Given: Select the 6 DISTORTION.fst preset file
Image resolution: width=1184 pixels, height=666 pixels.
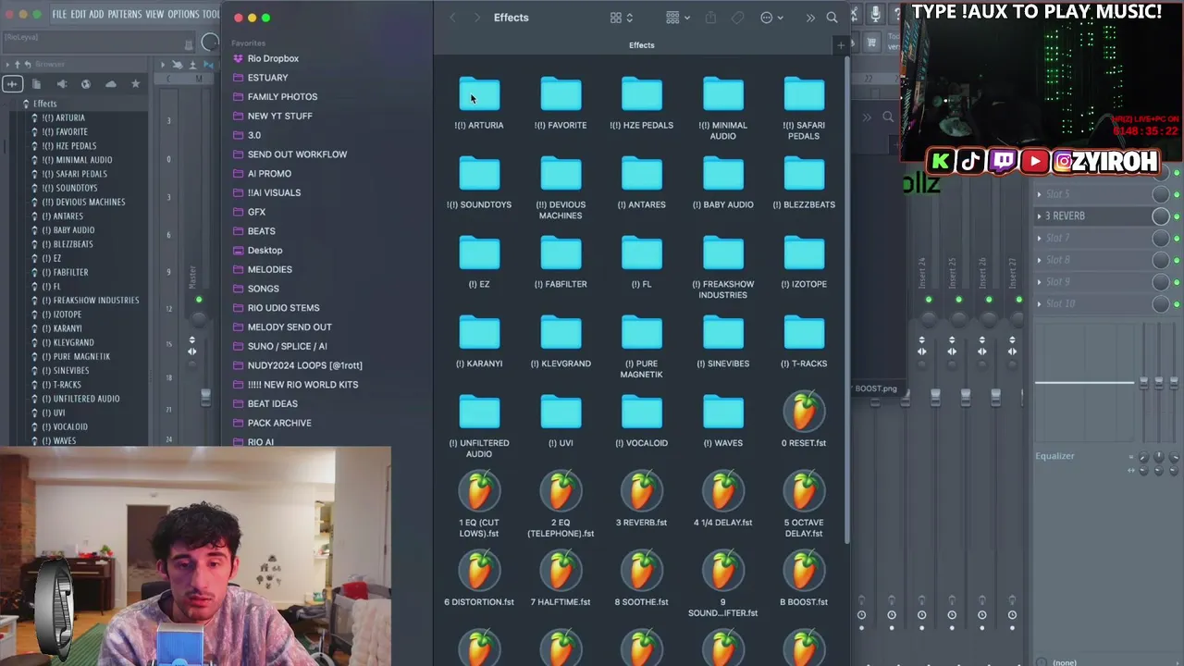Looking at the screenshot, I should [479, 572].
